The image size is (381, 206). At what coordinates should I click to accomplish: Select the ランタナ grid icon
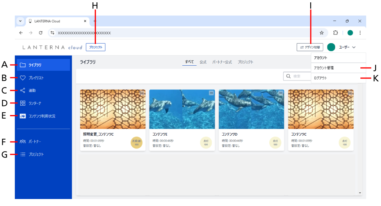coord(23,103)
